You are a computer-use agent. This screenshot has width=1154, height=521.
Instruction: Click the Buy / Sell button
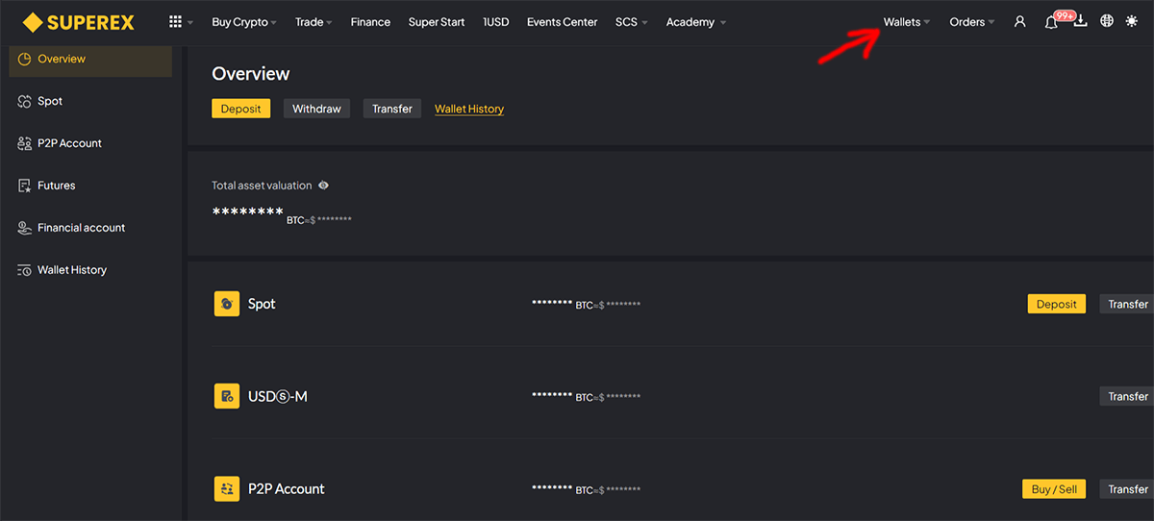1054,489
